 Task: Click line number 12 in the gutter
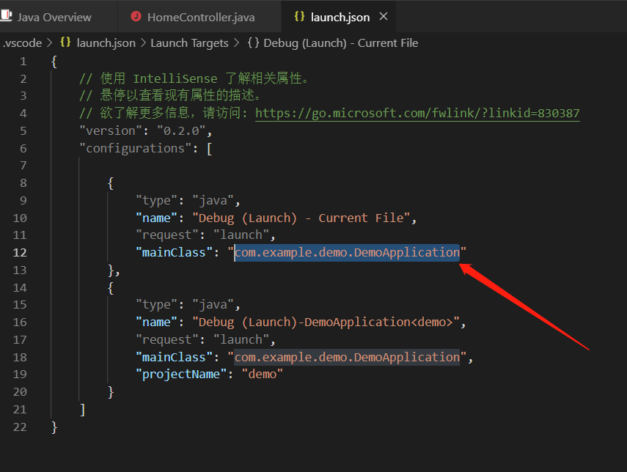(x=20, y=252)
